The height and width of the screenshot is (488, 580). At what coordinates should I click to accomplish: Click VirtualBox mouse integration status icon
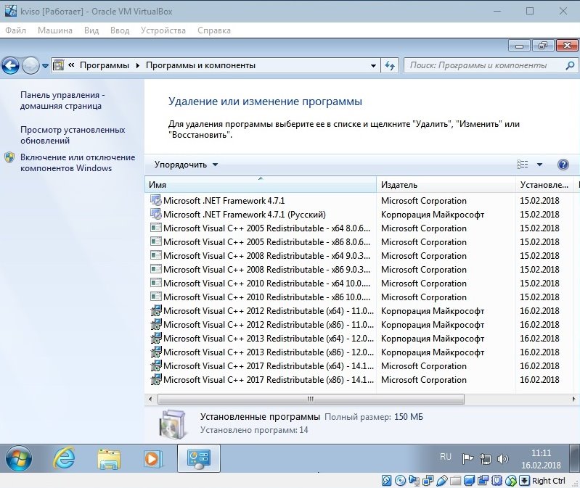coord(511,480)
